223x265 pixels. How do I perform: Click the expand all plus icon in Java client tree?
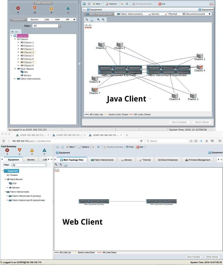pos(12,31)
